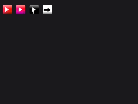Click the red play button icon
Screen dimensions: 138x104
click(7, 10)
